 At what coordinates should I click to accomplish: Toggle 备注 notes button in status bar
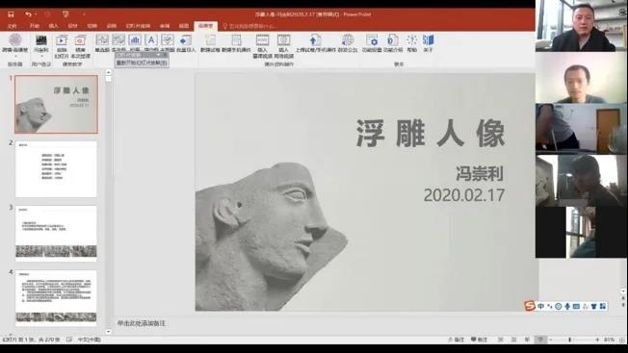click(x=456, y=340)
